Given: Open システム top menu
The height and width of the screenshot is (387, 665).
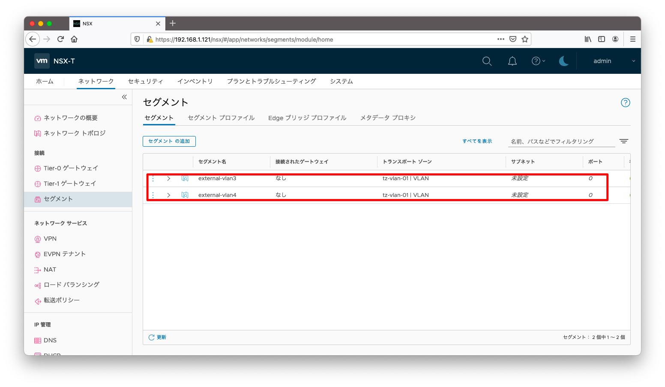Looking at the screenshot, I should point(341,81).
